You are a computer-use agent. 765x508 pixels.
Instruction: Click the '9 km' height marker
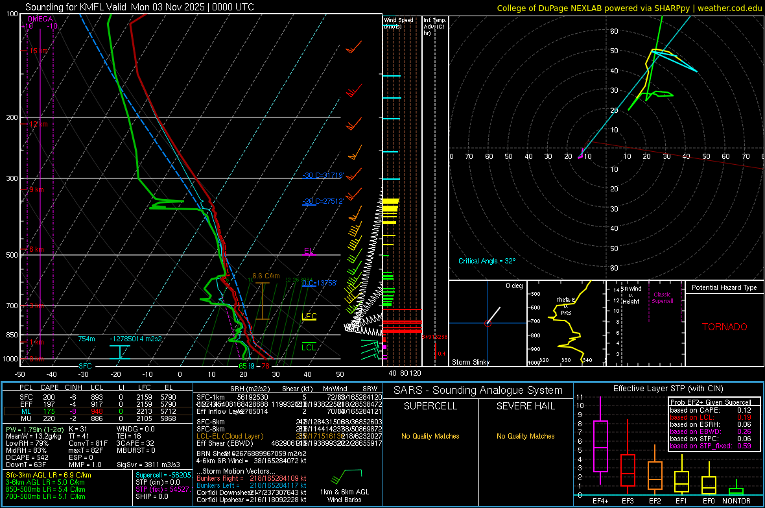point(36,189)
